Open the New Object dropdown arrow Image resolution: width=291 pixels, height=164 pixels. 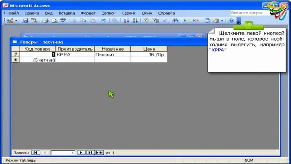(x=222, y=20)
